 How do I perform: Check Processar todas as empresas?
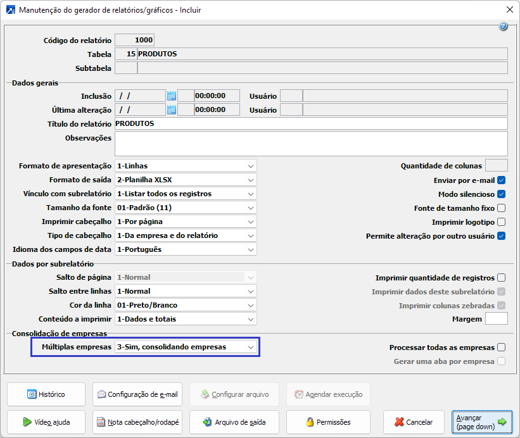[501, 347]
